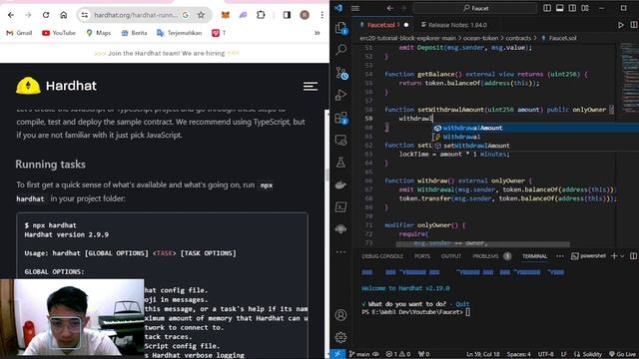Open VS Code hamburger application menu
This screenshot has width=639, height=359.
click(355, 8)
